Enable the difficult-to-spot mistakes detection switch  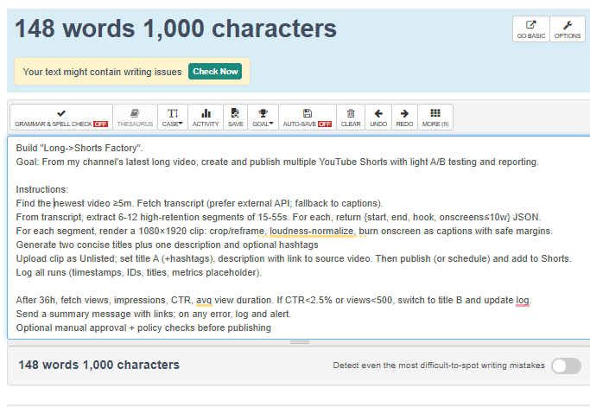click(x=566, y=366)
